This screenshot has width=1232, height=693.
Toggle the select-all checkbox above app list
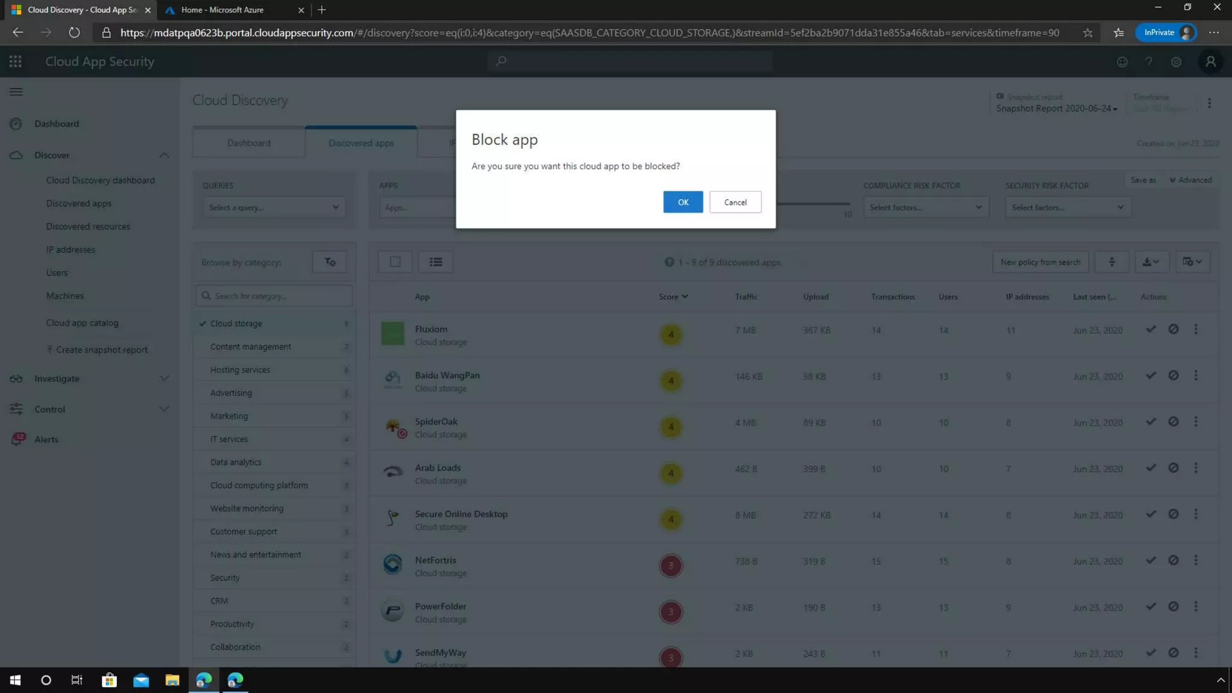[x=395, y=262]
